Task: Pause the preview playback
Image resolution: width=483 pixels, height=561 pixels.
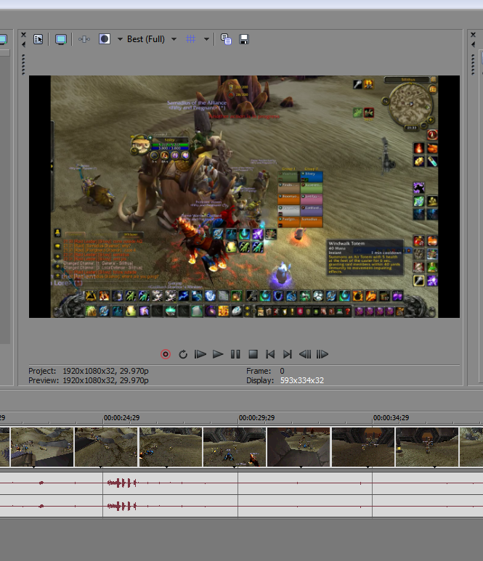Action: coord(235,354)
